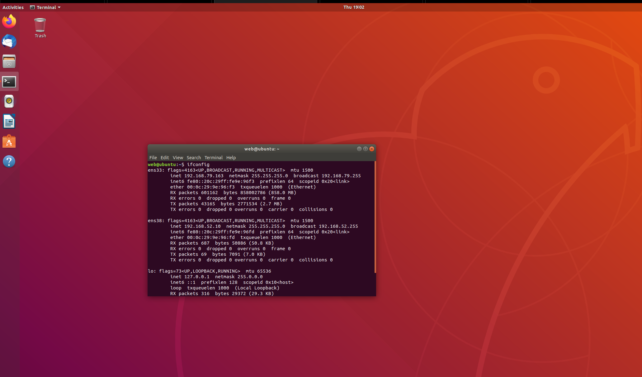Open the File menu in terminal
Viewport: 642px width, 377px height.
point(153,158)
